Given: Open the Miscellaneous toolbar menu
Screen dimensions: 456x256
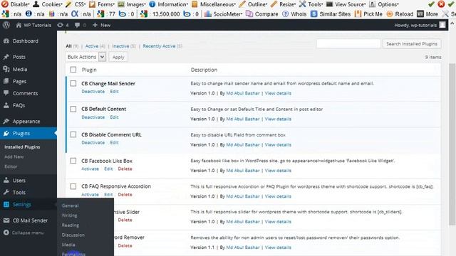Looking at the screenshot, I should point(214,4).
